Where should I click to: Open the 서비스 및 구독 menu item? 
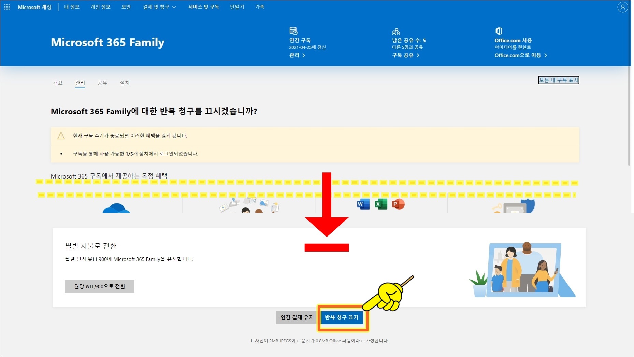tap(204, 7)
